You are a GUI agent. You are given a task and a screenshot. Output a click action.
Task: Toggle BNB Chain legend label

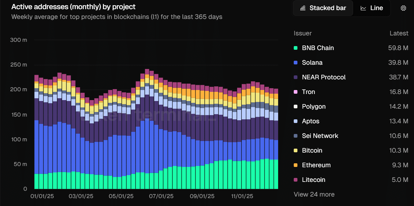pos(318,48)
